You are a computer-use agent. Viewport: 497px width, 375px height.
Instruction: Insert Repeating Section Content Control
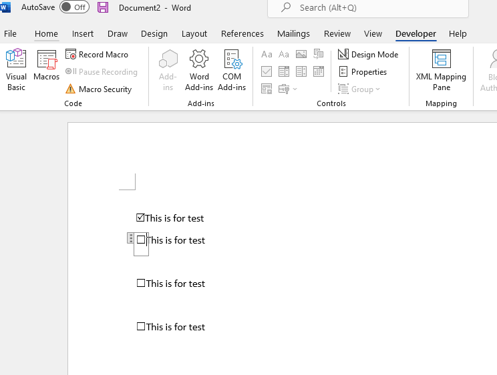coord(267,89)
